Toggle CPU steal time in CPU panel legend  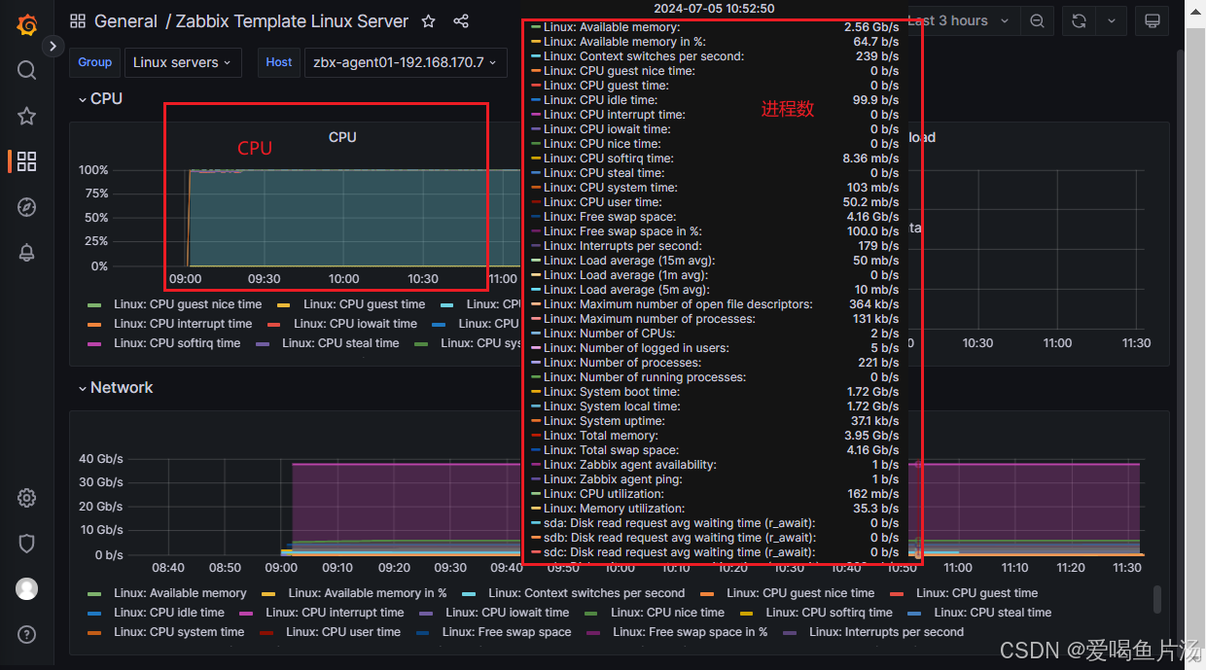(340, 343)
